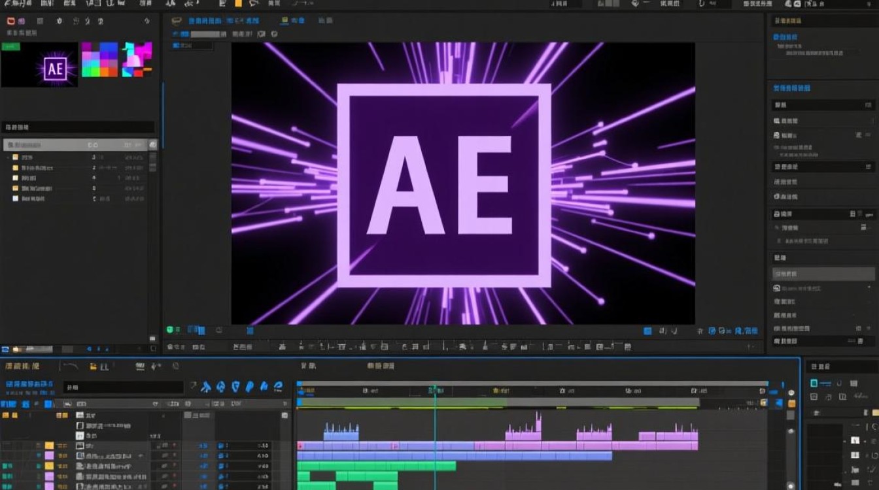
Task: Click the red icon atop the project panel
Action: point(11,22)
